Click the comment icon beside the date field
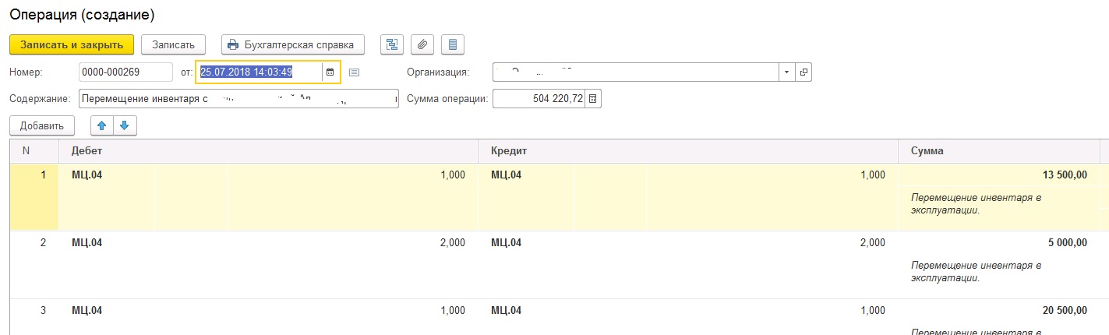This screenshot has height=335, width=1109. [354, 72]
